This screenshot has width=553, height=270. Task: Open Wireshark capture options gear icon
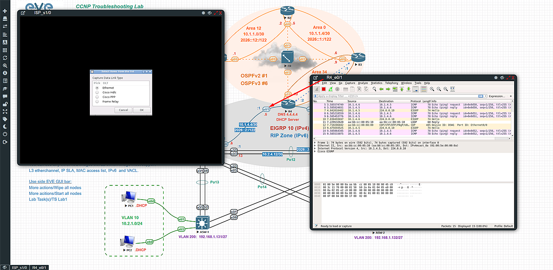[337, 89]
